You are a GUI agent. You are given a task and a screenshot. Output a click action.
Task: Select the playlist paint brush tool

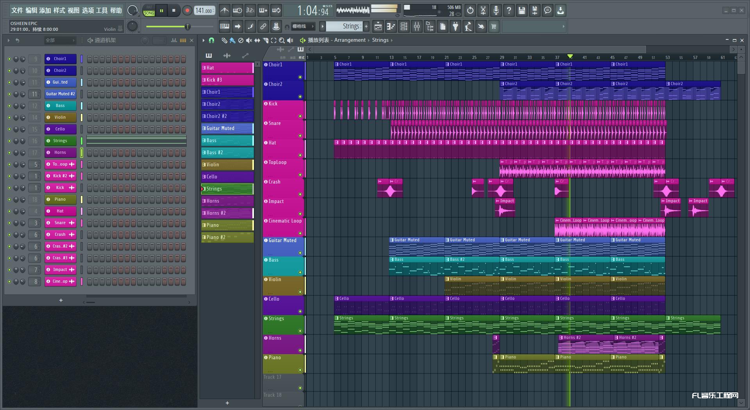pos(232,40)
